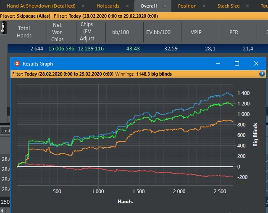Click the Winnings 1148,3 big blinds text

[x=144, y=74]
